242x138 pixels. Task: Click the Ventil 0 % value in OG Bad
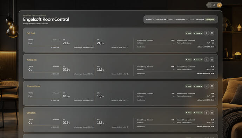tap(30, 43)
